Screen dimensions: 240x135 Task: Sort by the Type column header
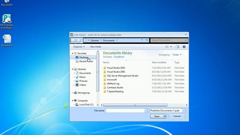(x=177, y=63)
